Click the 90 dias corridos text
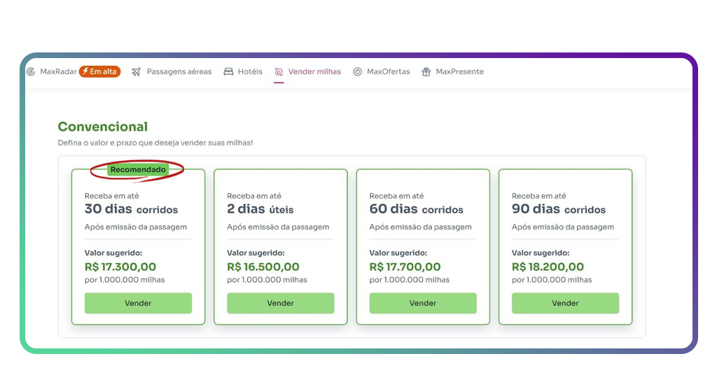Screen dimensions: 717x375 [x=559, y=209]
